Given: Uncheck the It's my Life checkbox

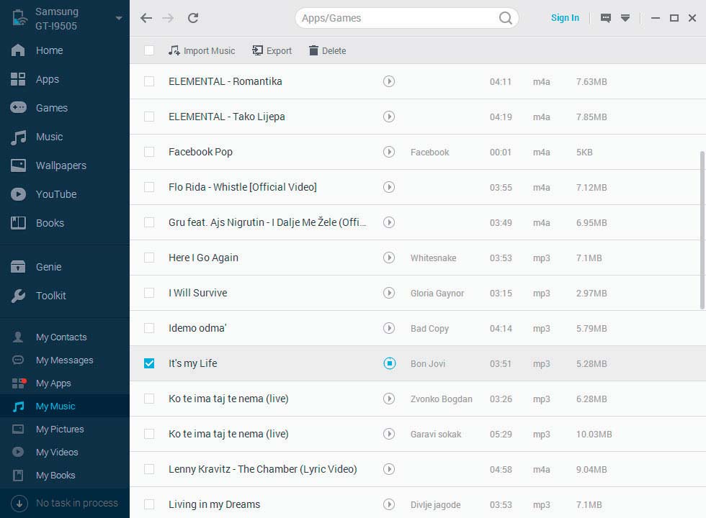Looking at the screenshot, I should (149, 363).
